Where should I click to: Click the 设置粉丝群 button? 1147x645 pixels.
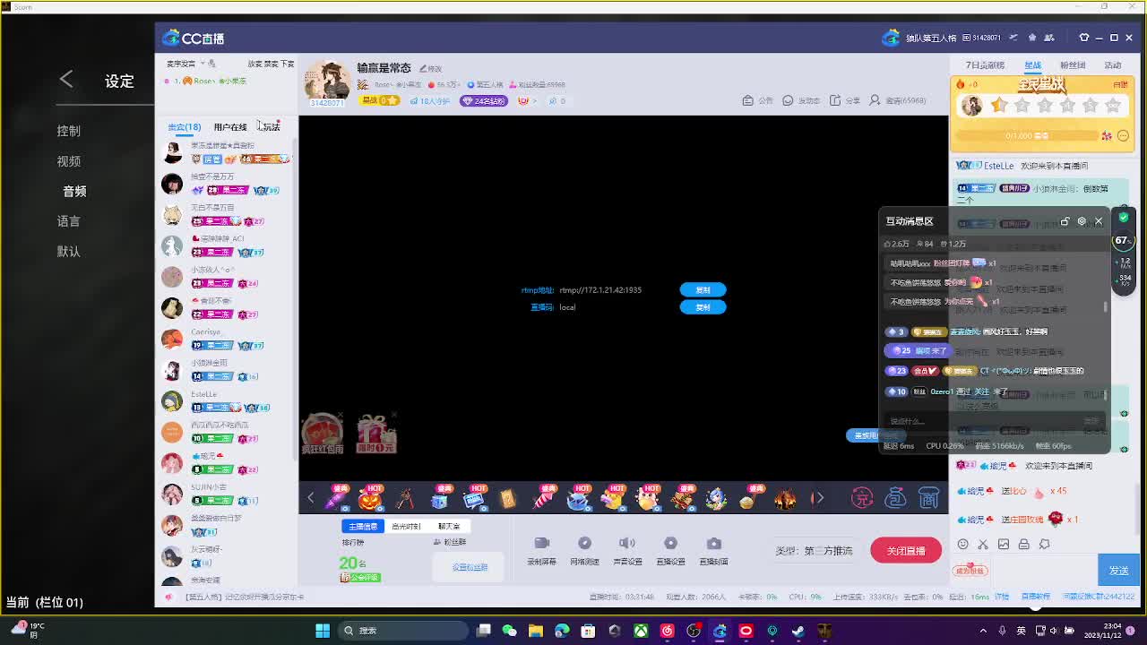(470, 567)
